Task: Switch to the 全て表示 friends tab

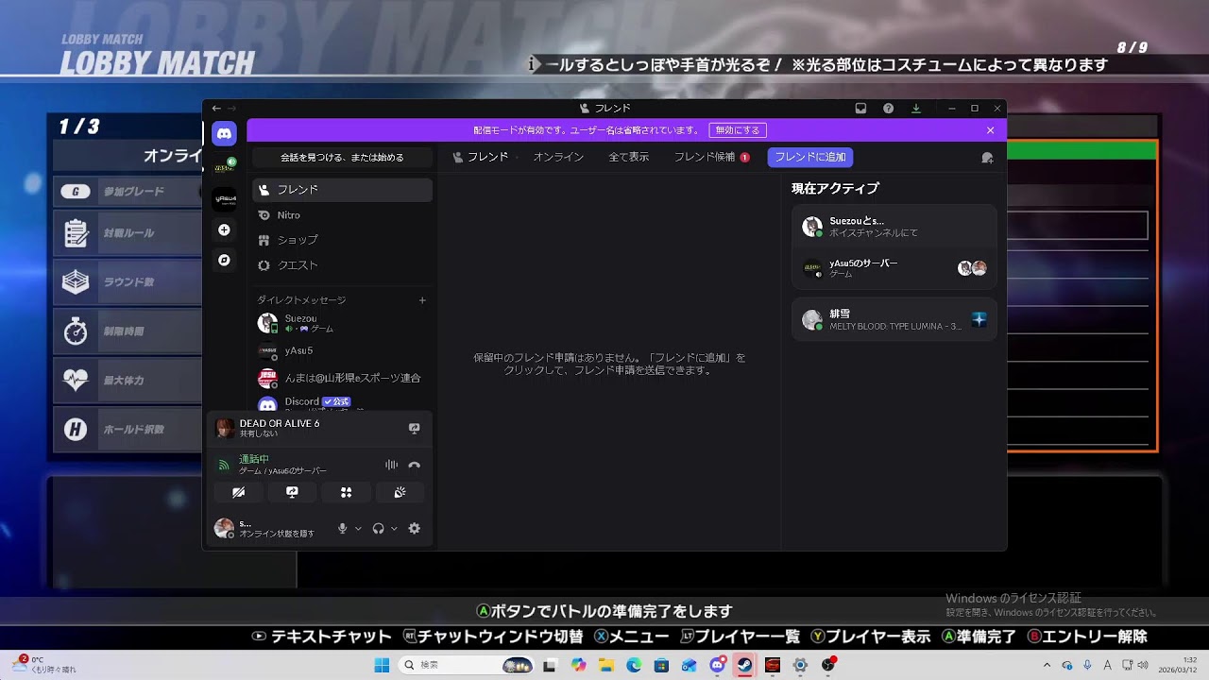Action: (x=628, y=158)
